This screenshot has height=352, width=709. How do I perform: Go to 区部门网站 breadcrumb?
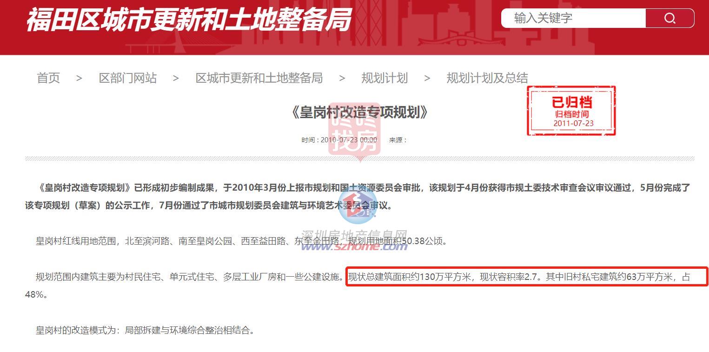pyautogui.click(x=127, y=78)
